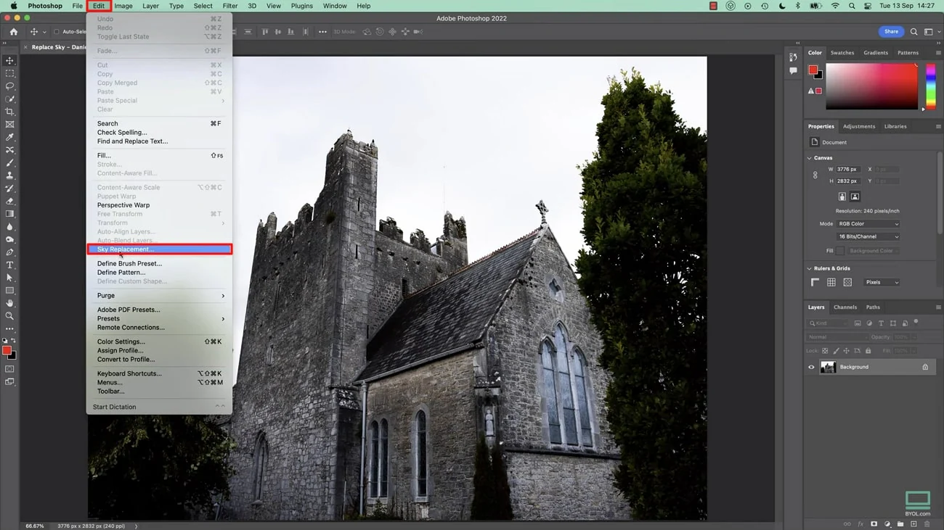The height and width of the screenshot is (530, 944).
Task: Open the Comments panel icon
Action: (793, 70)
